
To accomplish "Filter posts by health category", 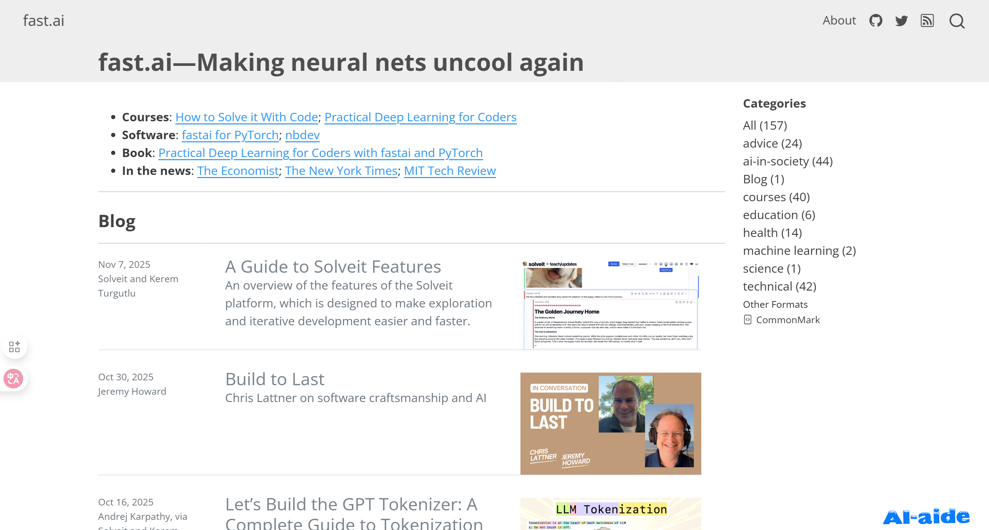I will 772,233.
